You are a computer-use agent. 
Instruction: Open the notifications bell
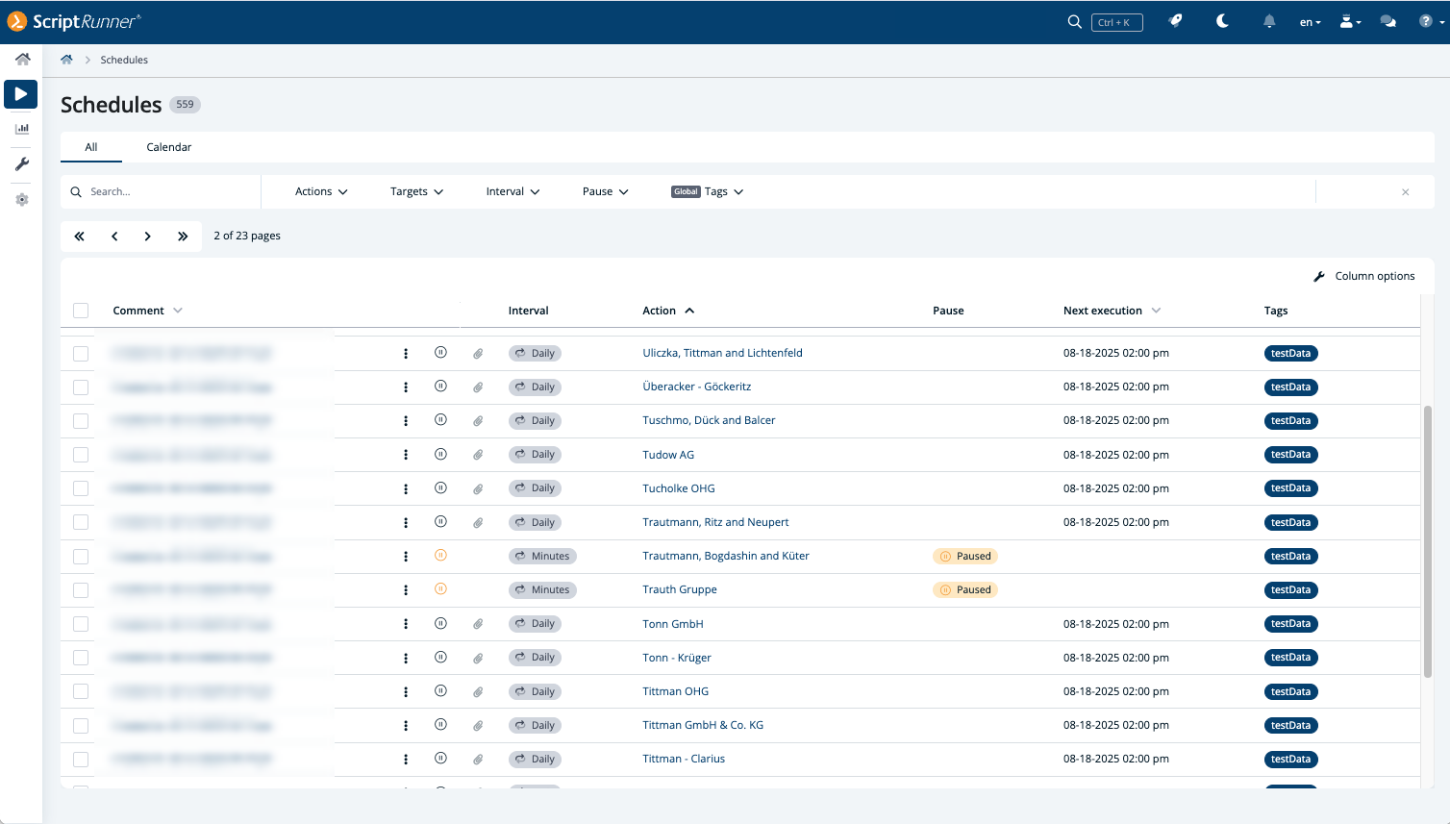click(x=1269, y=21)
